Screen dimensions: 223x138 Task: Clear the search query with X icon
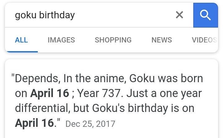click(179, 15)
